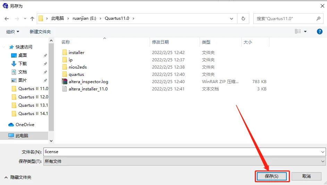Click the Forward navigation arrow
This screenshot has height=185, width=327.
click(x=17, y=19)
